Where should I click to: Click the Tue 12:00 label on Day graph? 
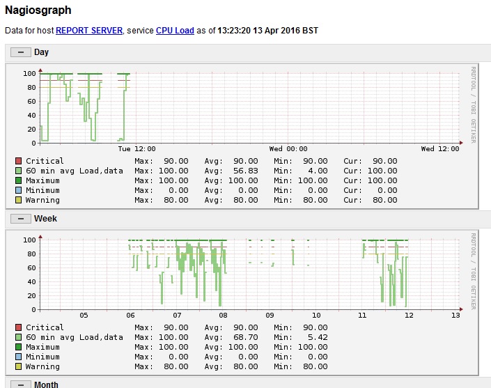click(x=137, y=148)
